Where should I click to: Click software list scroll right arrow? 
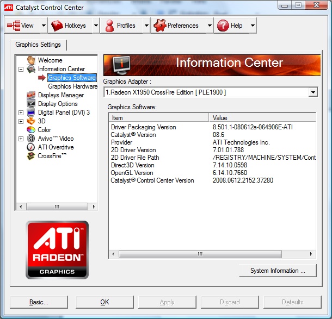pyautogui.click(x=311, y=254)
